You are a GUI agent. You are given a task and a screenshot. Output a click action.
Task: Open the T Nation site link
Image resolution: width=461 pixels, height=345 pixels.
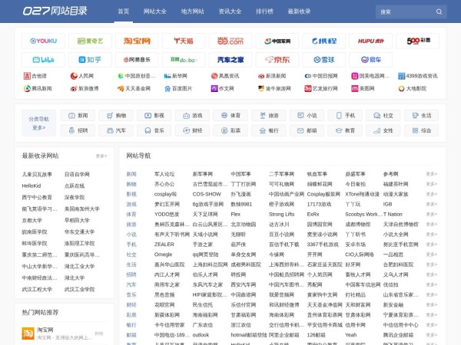coord(393,214)
